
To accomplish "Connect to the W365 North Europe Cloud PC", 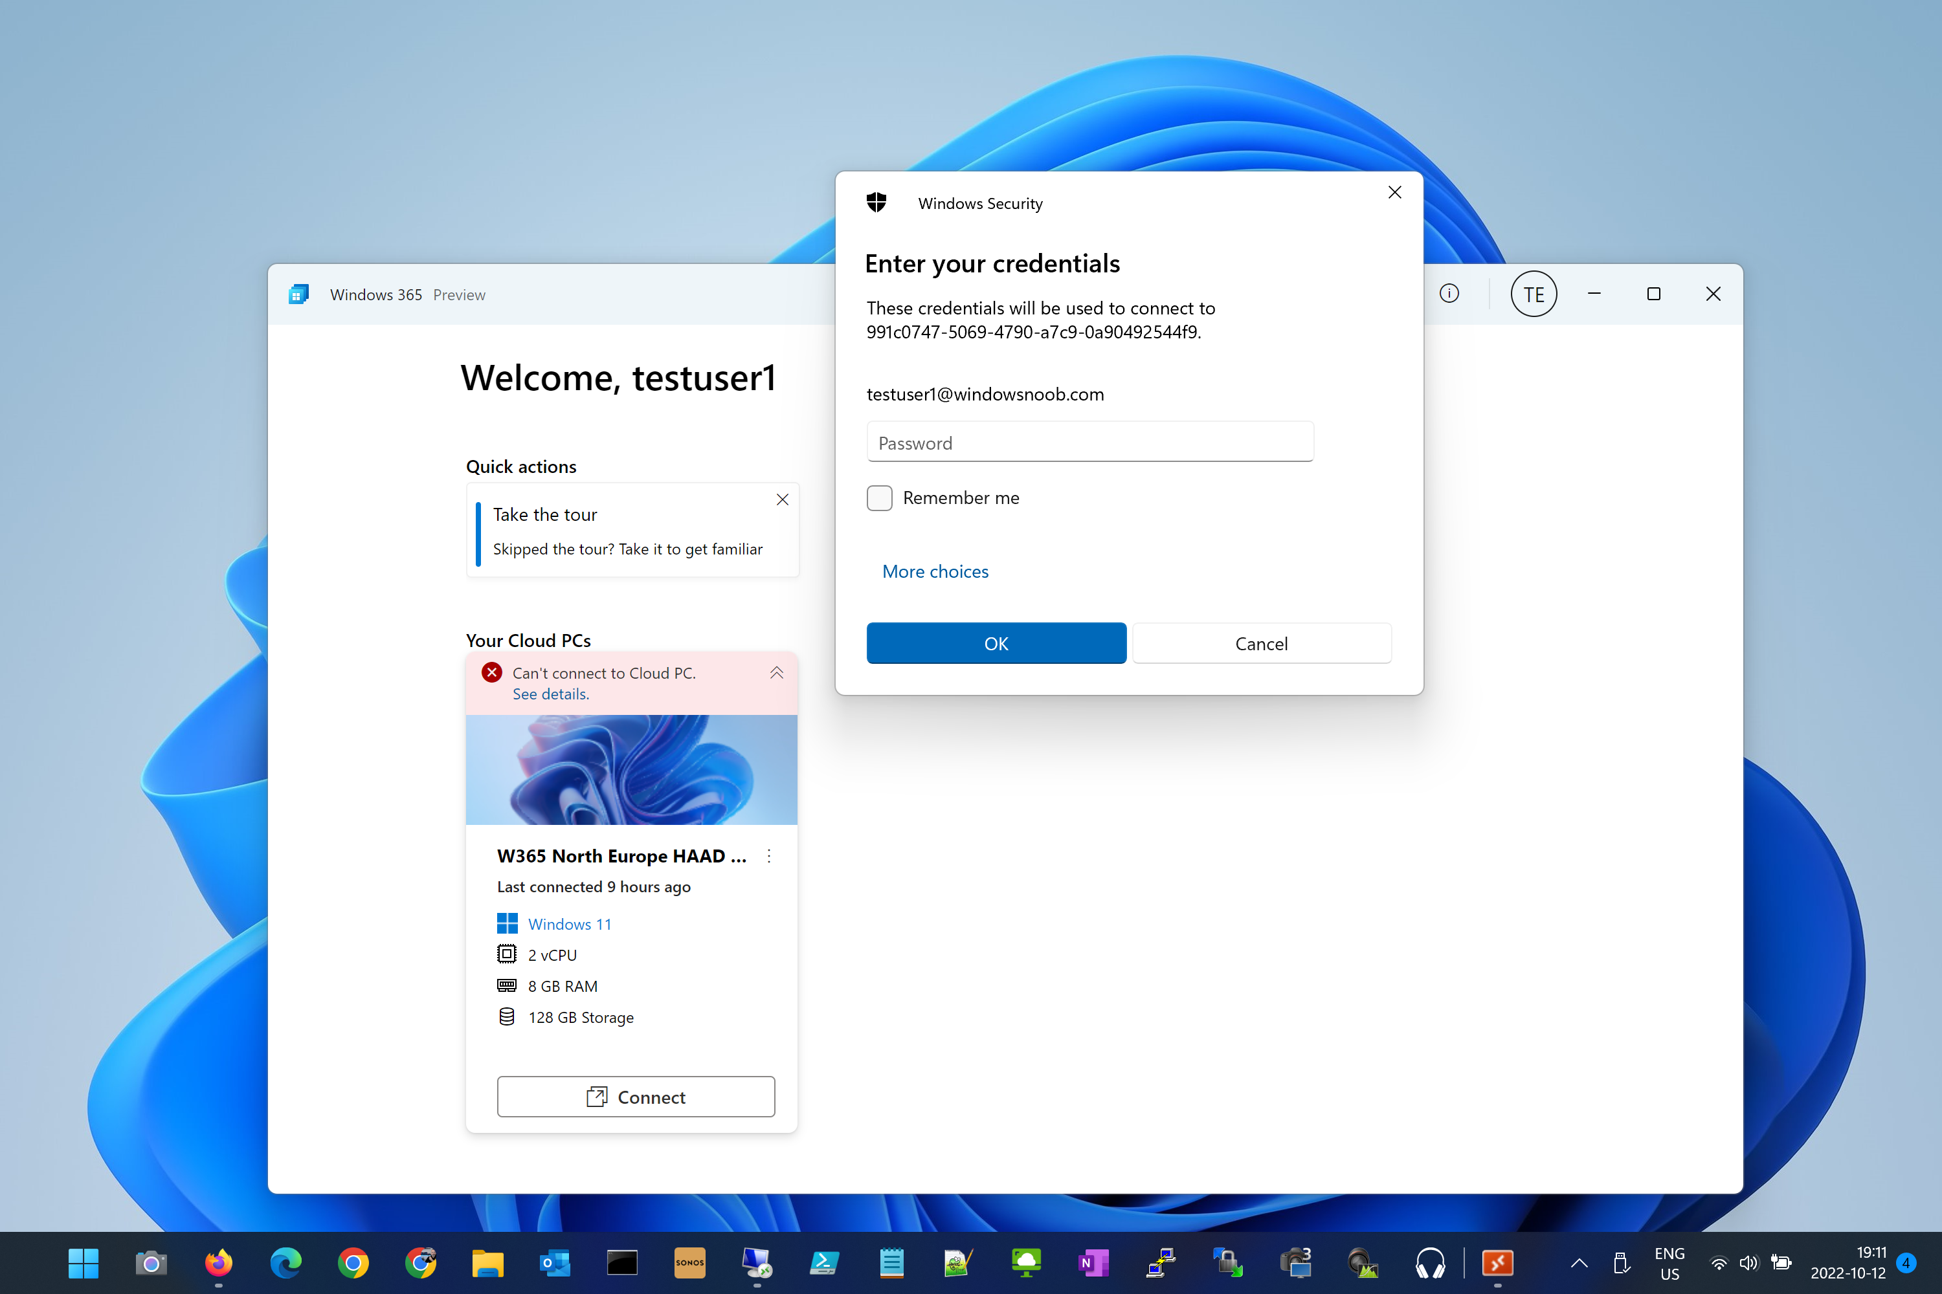I will 636,1097.
